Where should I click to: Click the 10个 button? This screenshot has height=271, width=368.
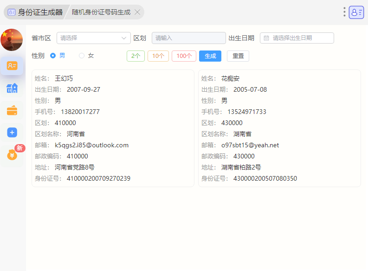[158, 56]
